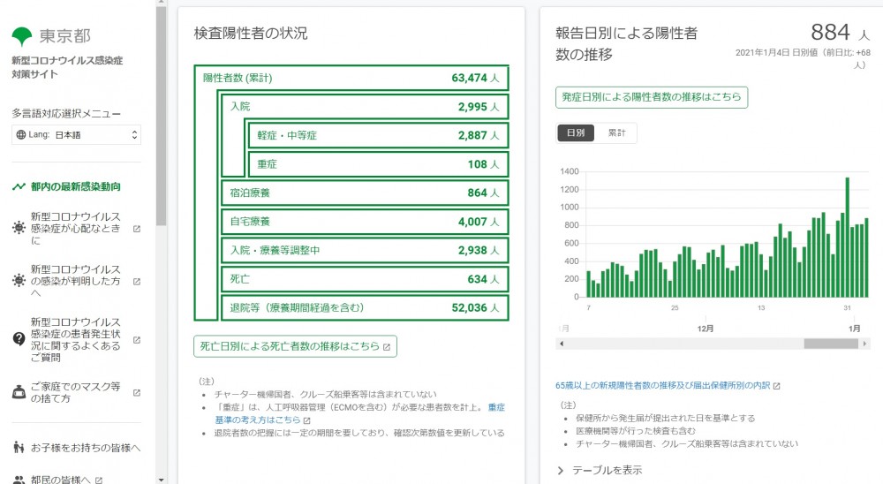883x484 pixels.
Task: Click the trend-line icon beside 都内の最新感染動向
Action: (19, 186)
